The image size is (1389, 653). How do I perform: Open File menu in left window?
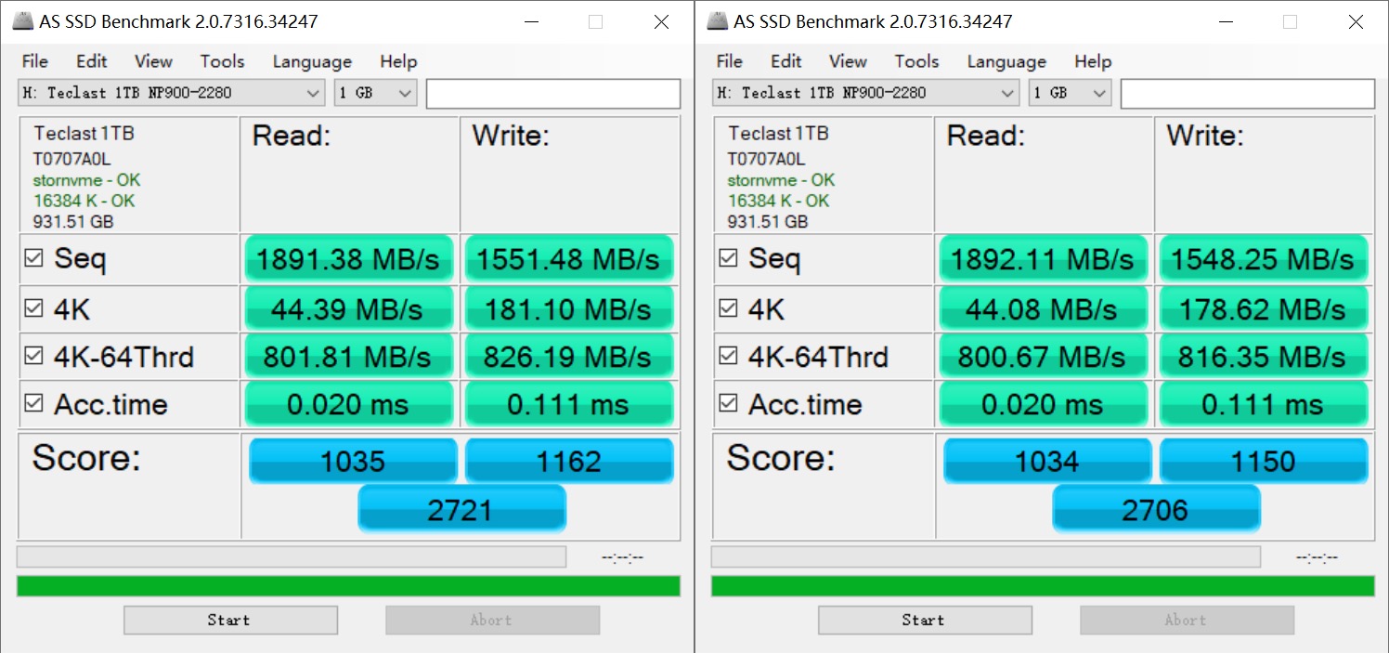point(34,61)
